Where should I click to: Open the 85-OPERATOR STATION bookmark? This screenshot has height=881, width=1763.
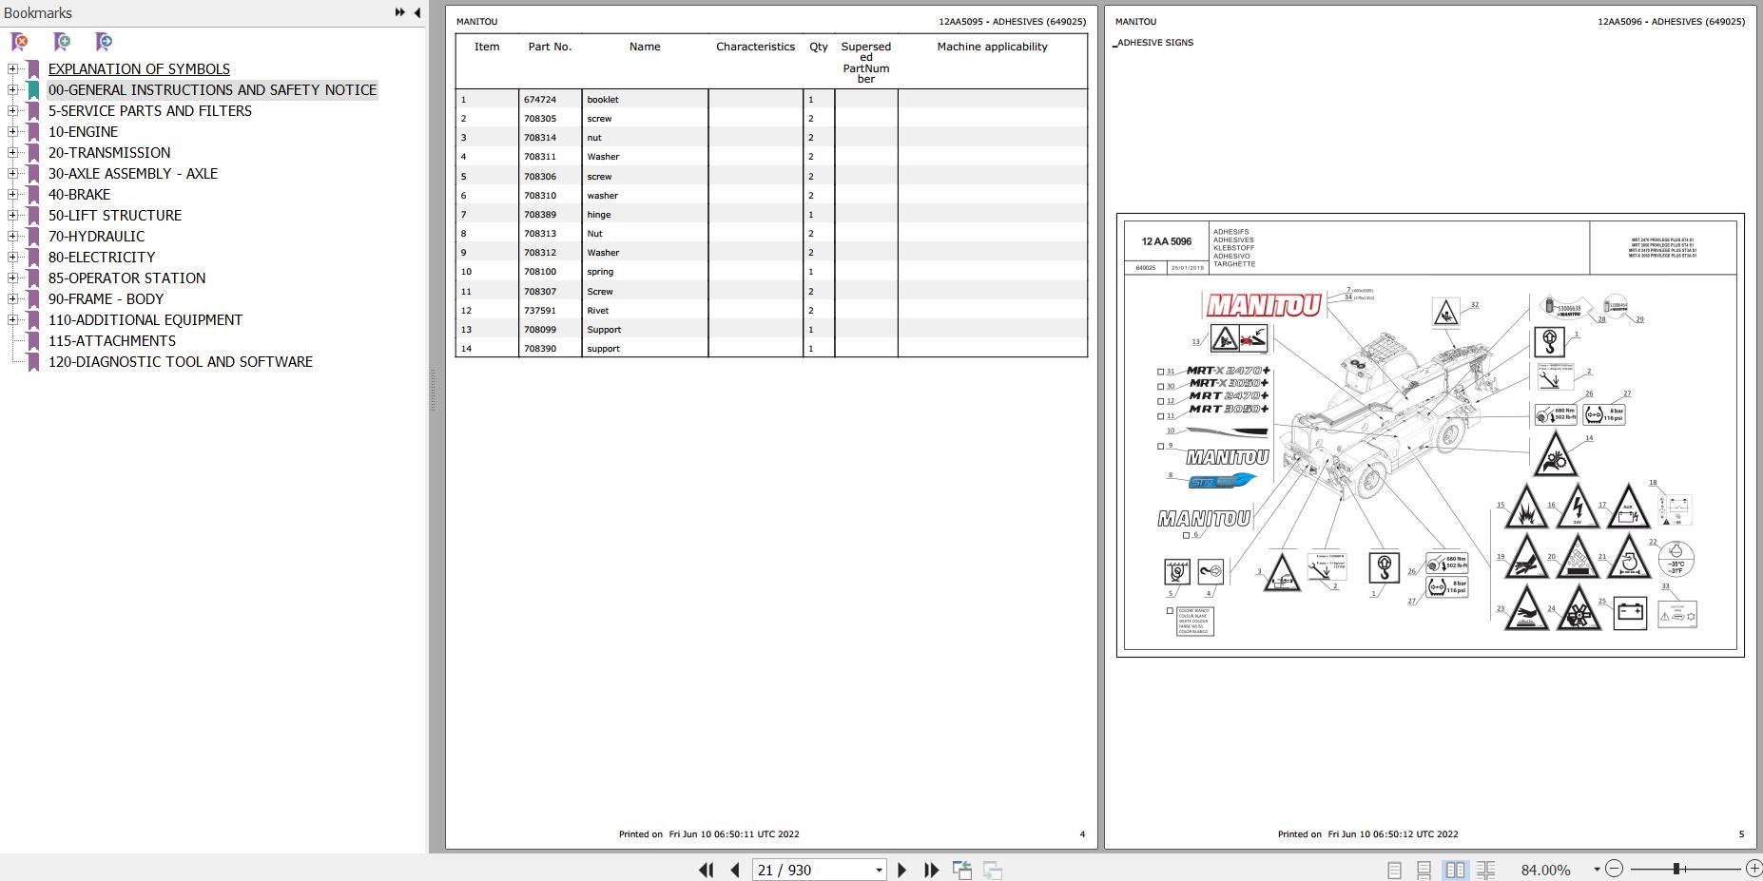point(127,278)
